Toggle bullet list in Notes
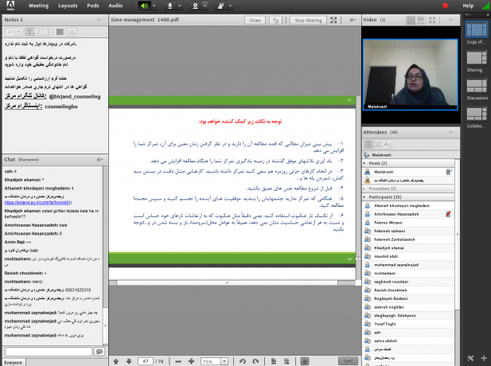491x366 pixels. (x=72, y=32)
